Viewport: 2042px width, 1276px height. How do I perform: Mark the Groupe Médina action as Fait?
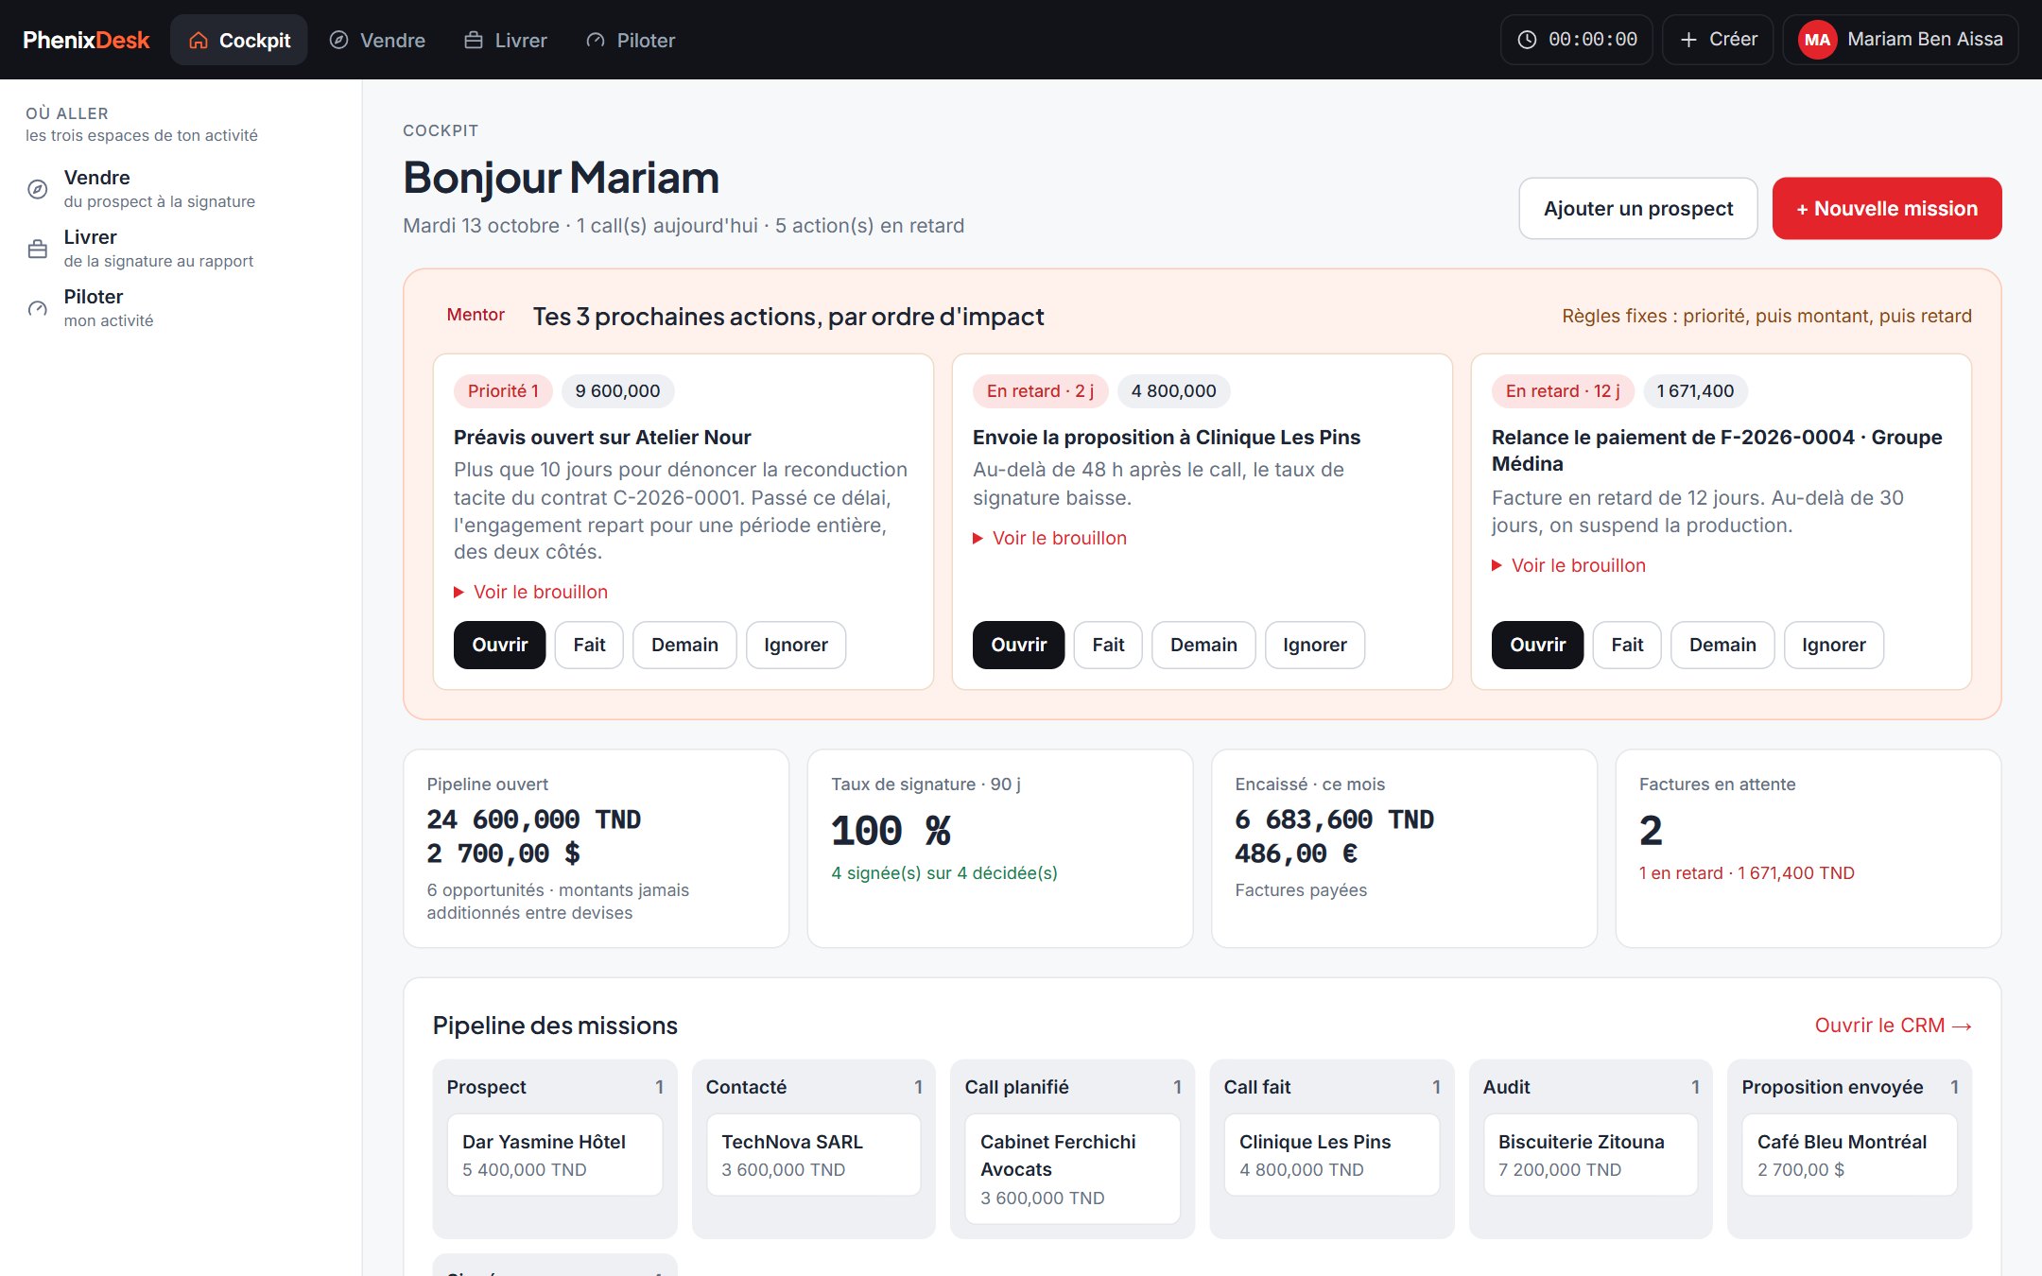(x=1627, y=645)
